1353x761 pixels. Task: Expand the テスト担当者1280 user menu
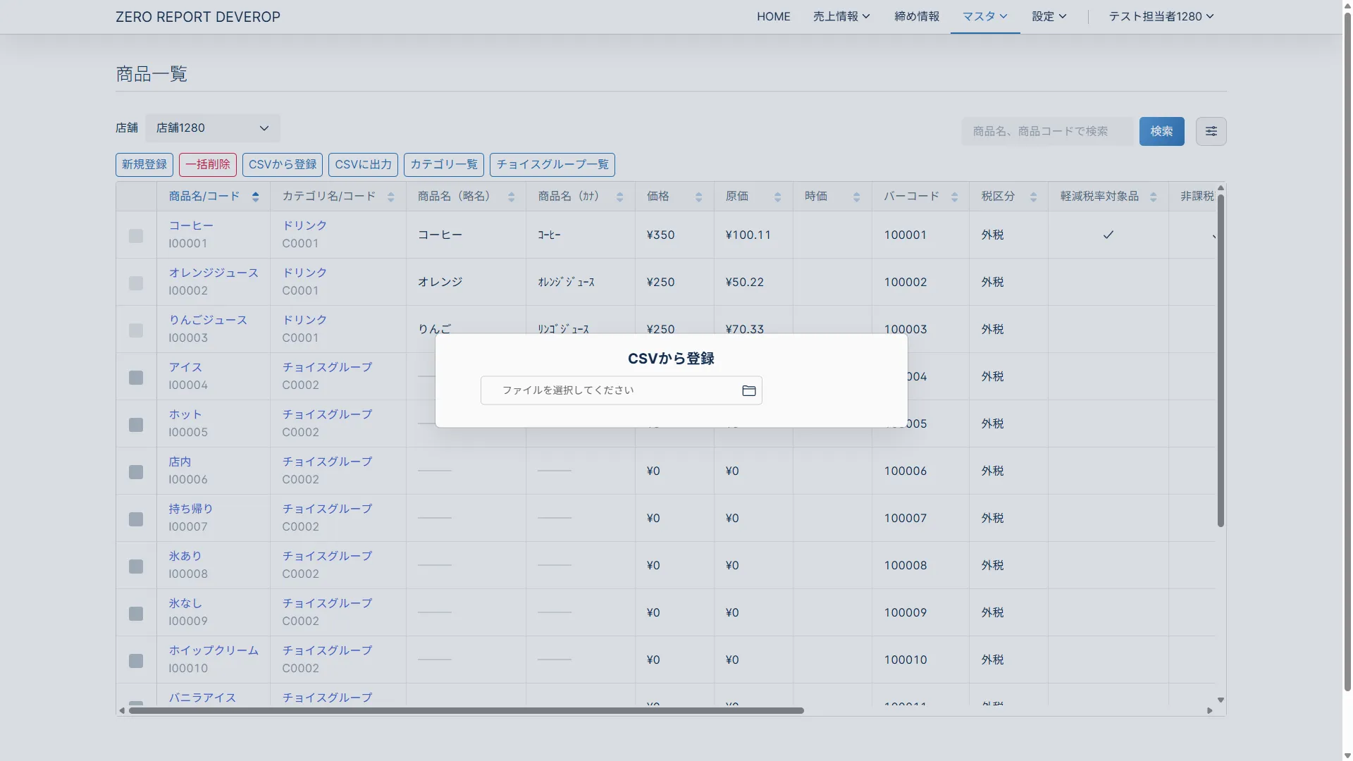click(1161, 16)
